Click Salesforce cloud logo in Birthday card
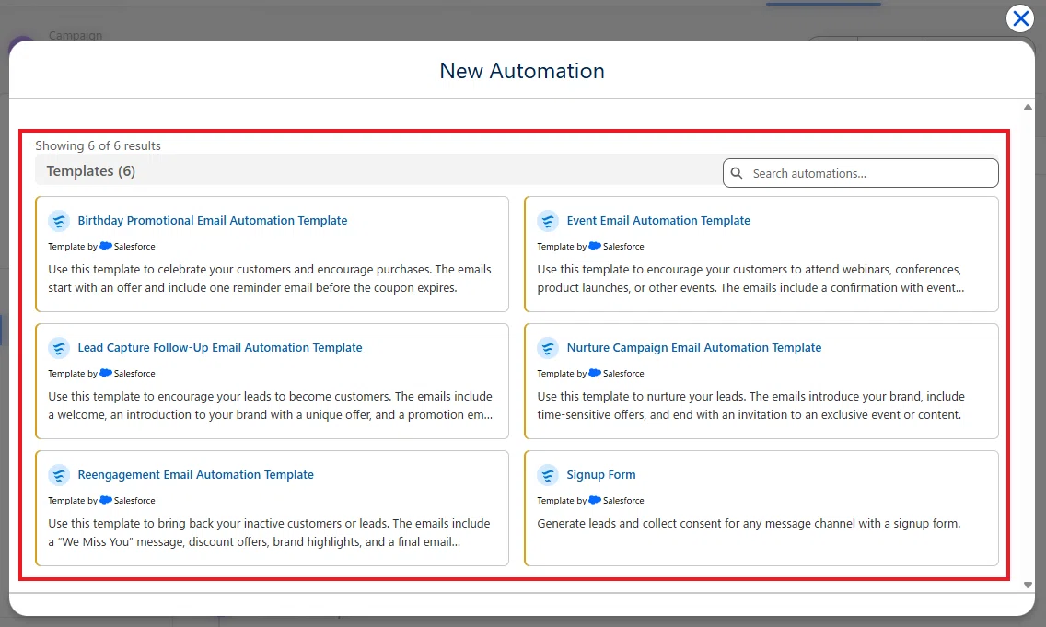1046x627 pixels. pyautogui.click(x=105, y=246)
